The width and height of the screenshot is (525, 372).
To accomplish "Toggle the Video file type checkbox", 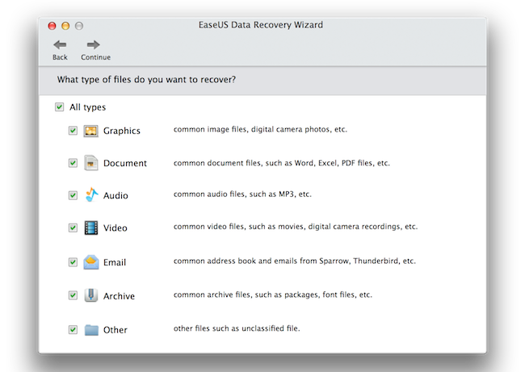I will pyautogui.click(x=73, y=228).
